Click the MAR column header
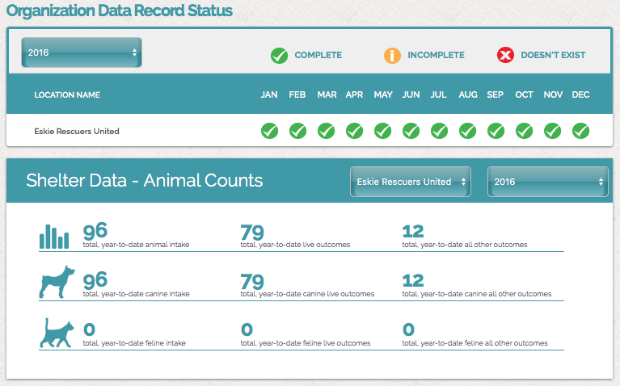The height and width of the screenshot is (386, 620). coord(327,94)
